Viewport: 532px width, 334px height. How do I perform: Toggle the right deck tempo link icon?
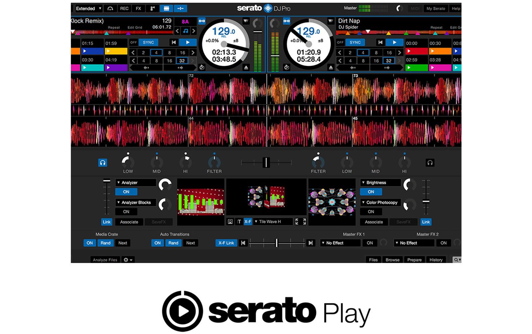point(286,21)
